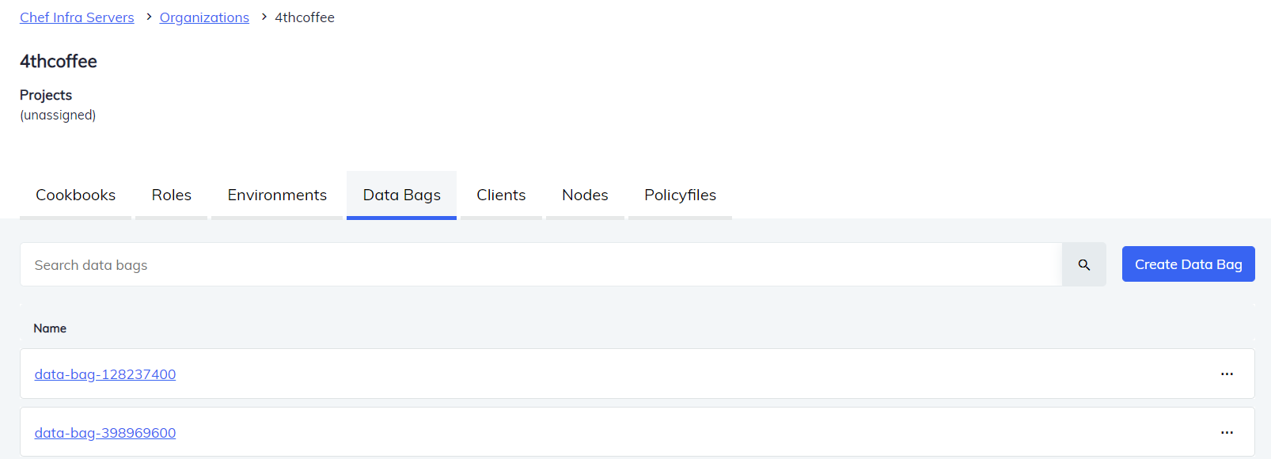Click breadcrumb chevron after Chef Infra Servers
Viewport: 1271px width, 459px height.
coord(148,17)
